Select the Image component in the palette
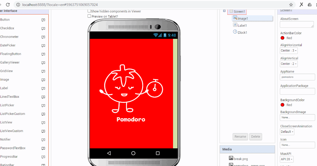 (5, 79)
